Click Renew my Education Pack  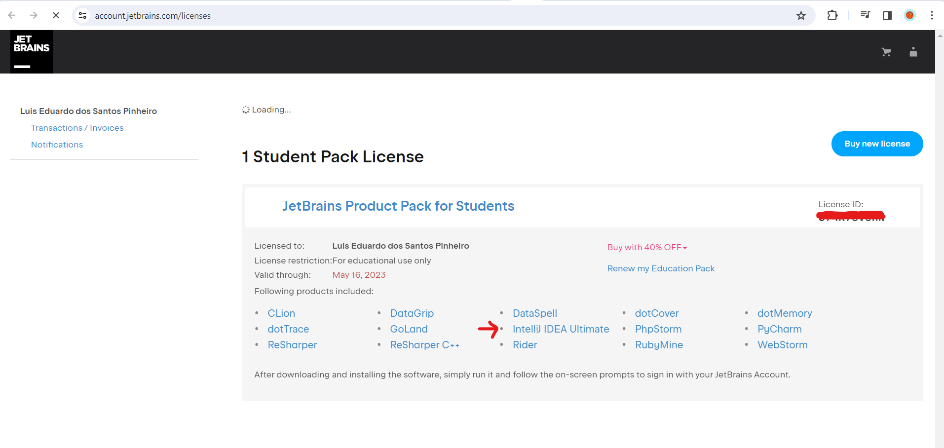click(x=661, y=268)
